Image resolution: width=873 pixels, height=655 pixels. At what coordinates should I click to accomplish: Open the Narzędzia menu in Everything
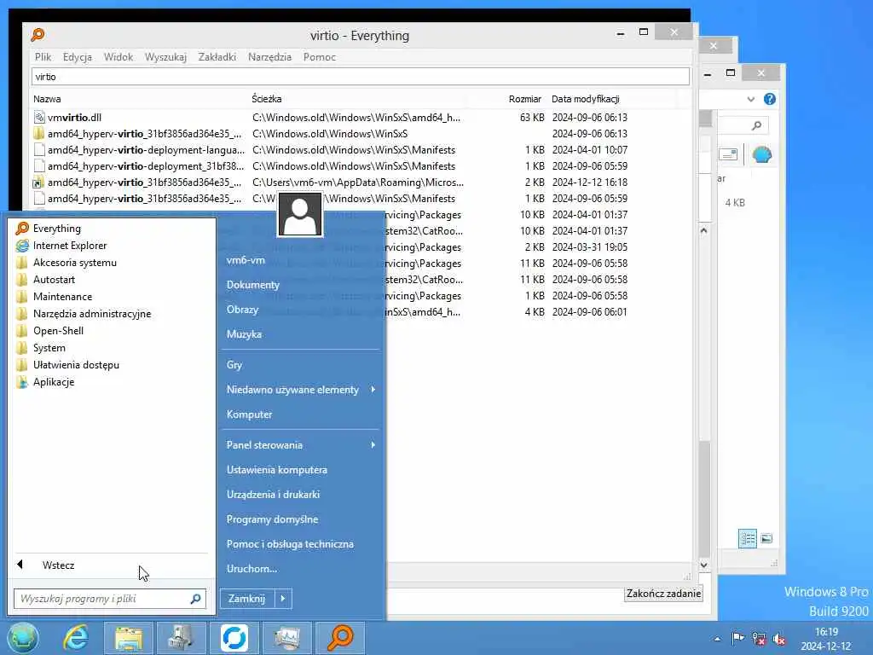pyautogui.click(x=269, y=57)
